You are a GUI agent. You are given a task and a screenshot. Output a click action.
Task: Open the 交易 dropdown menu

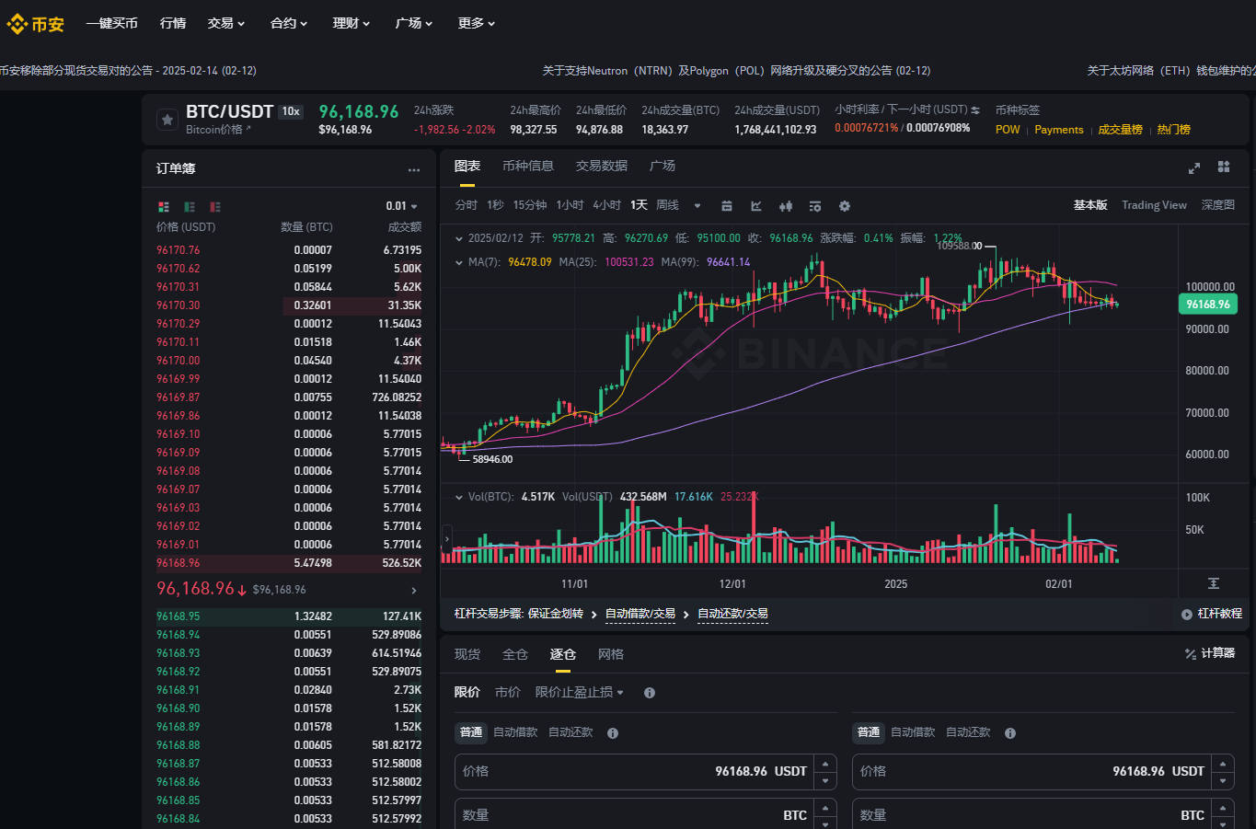(x=226, y=23)
